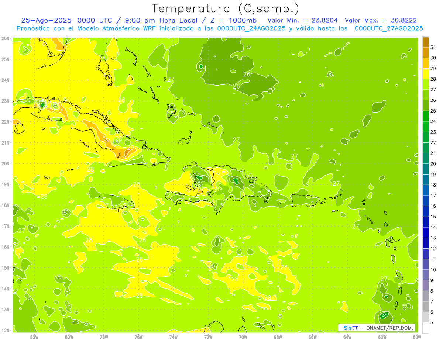This screenshot has width=443, height=342.
Task: Click the '70W' longitude axis label
Action: click(243, 337)
